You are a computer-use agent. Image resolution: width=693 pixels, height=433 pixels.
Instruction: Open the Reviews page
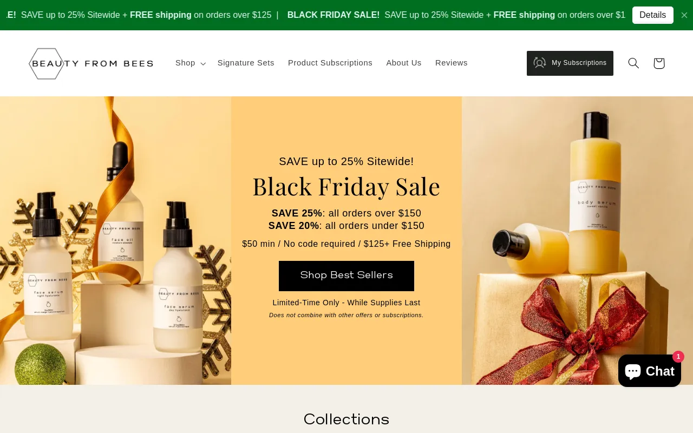(x=452, y=63)
